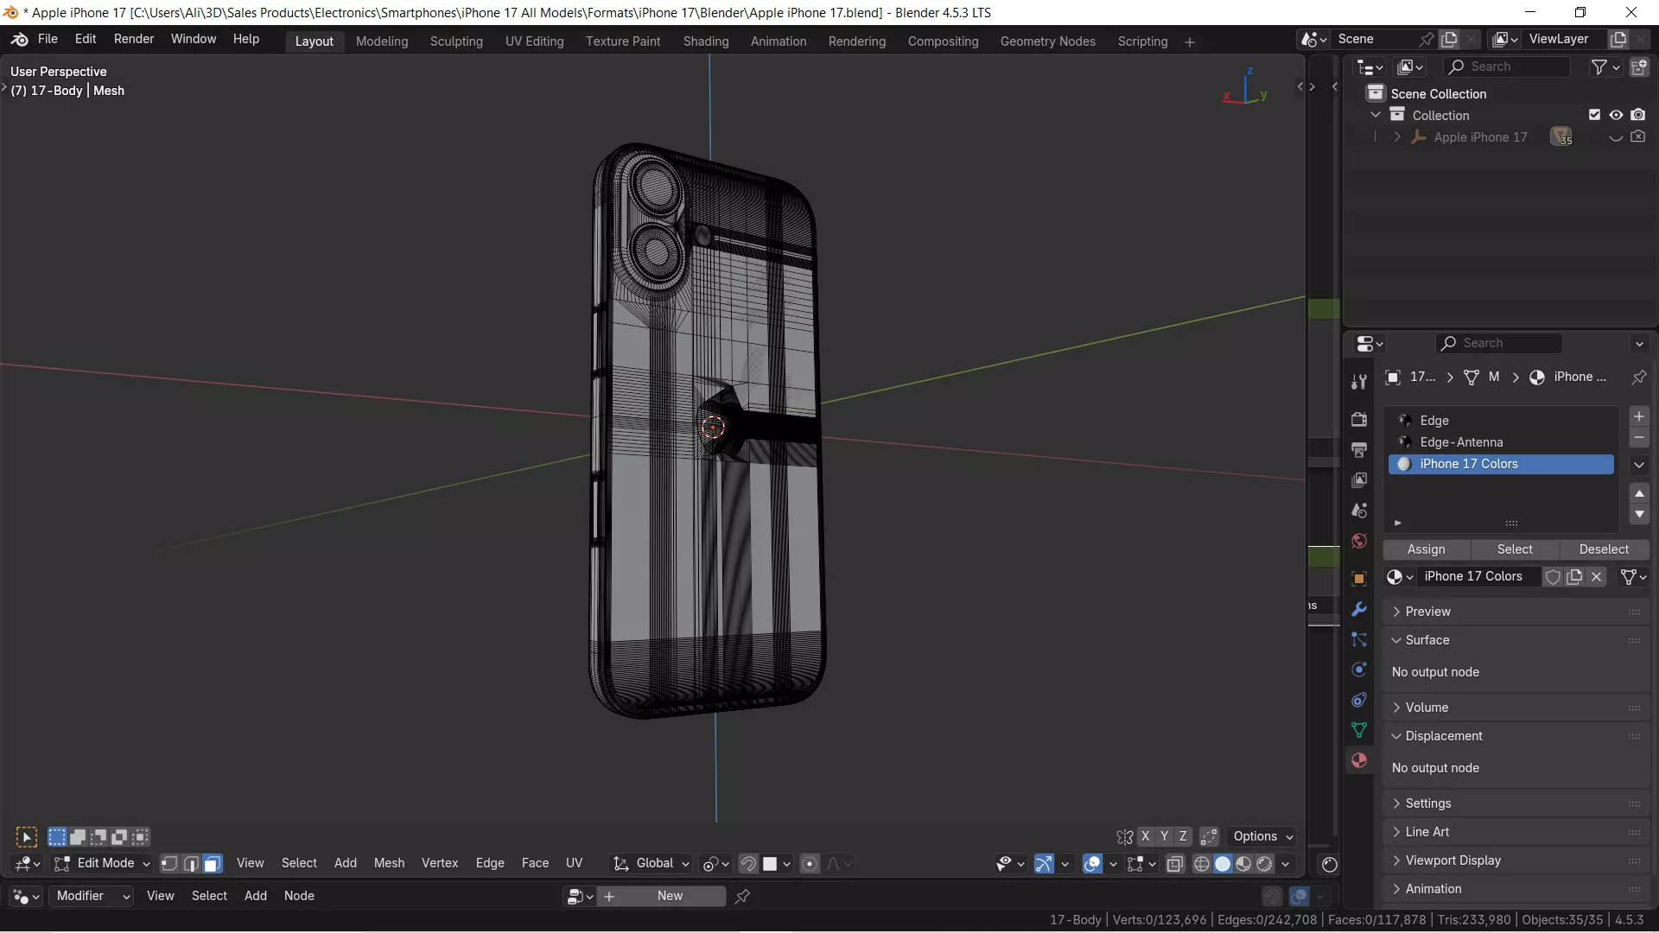
Task: Toggle X-Ray display
Action: point(1174,864)
